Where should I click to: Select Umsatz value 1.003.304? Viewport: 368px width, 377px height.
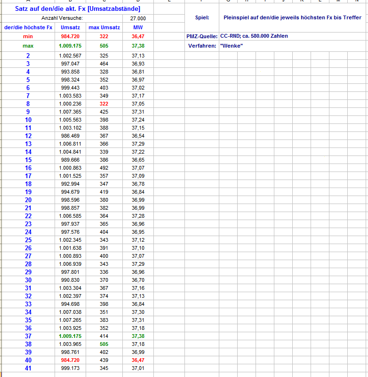tap(70, 288)
